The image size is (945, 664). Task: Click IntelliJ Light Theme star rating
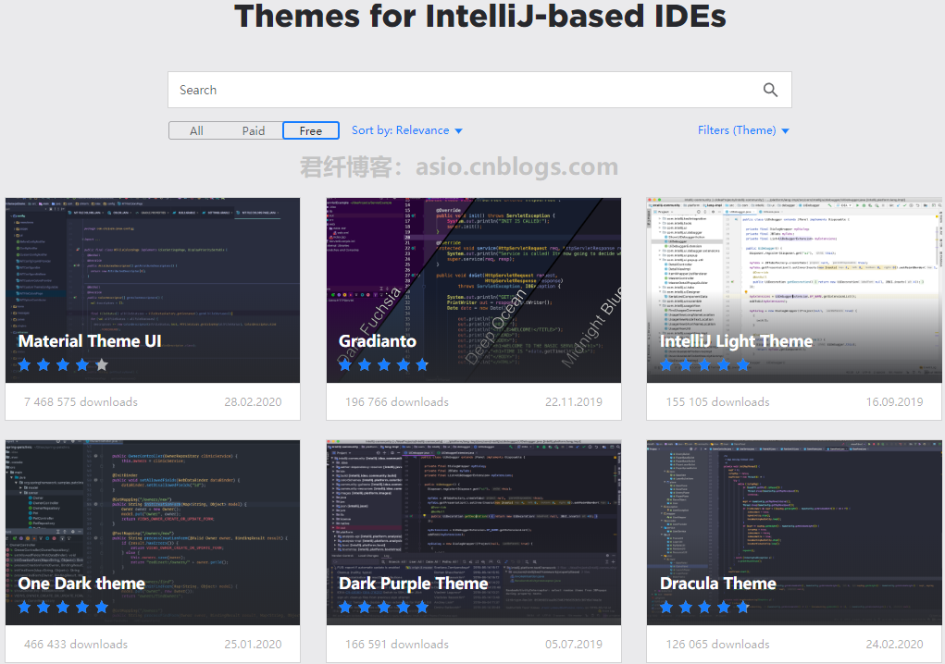point(704,364)
